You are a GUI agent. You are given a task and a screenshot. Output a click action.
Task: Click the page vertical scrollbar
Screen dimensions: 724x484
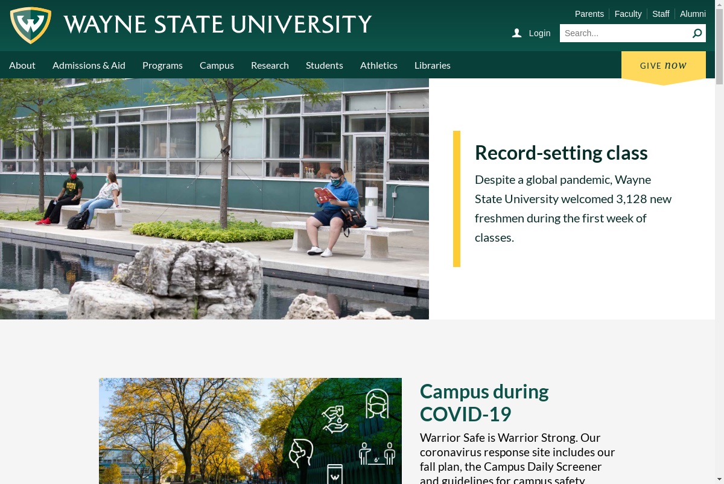(719, 242)
